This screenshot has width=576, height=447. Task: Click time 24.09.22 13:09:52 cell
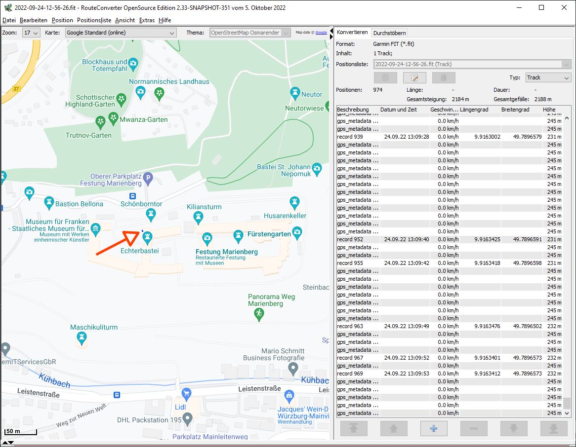tap(406, 358)
